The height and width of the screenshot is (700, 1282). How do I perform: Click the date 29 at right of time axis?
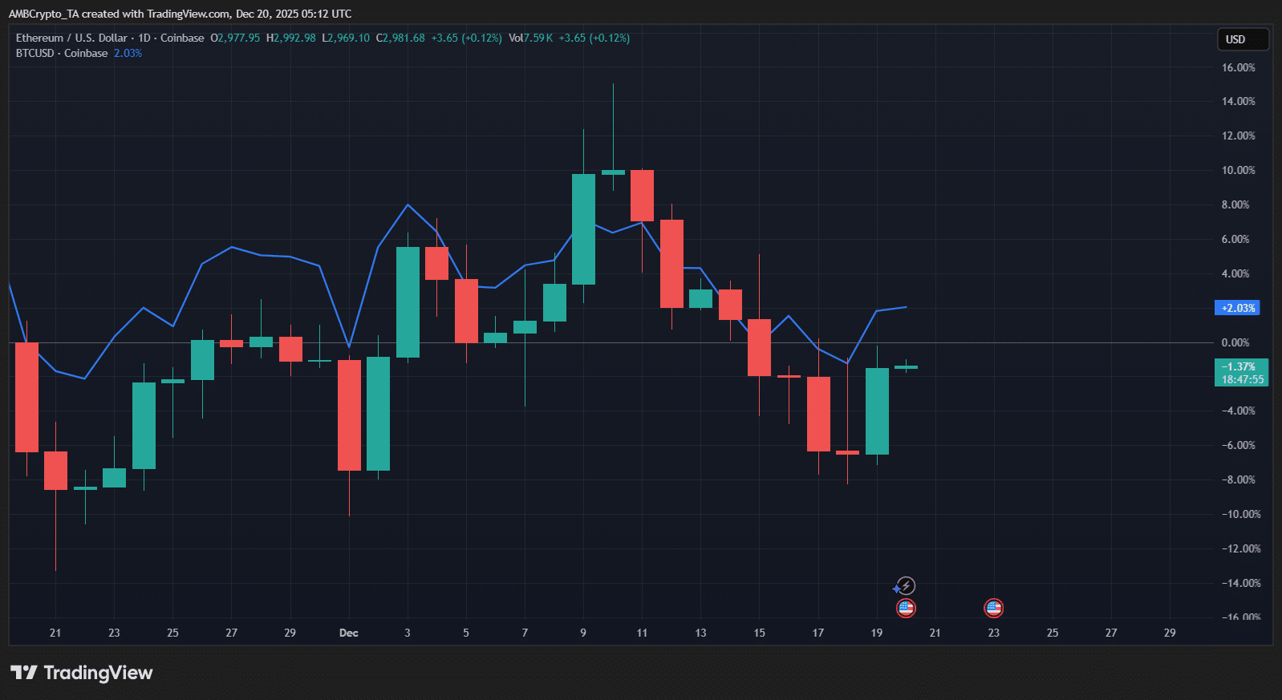pos(1169,633)
